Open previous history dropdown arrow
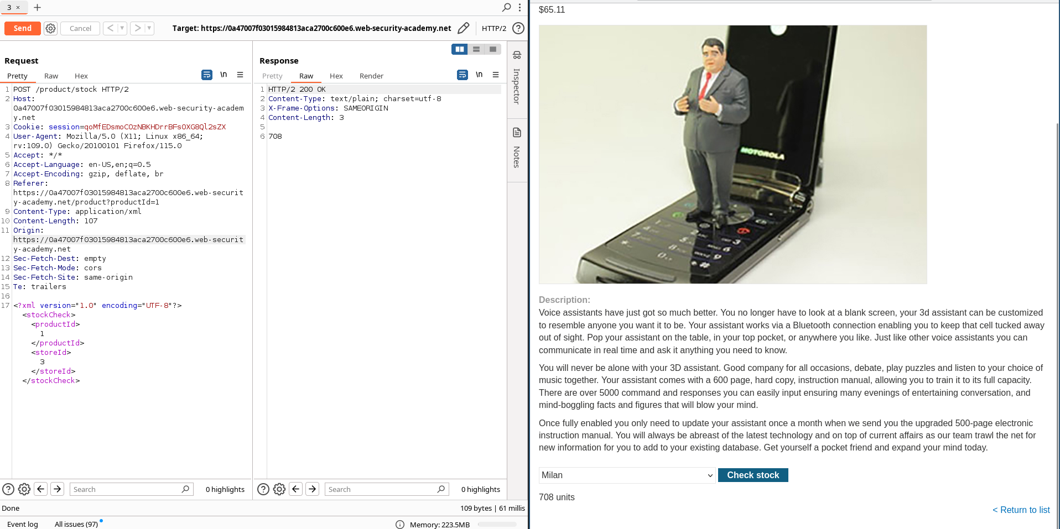This screenshot has width=1060, height=529. [x=122, y=28]
